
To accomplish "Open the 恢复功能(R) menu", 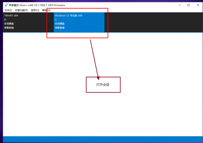I will 21,10.
